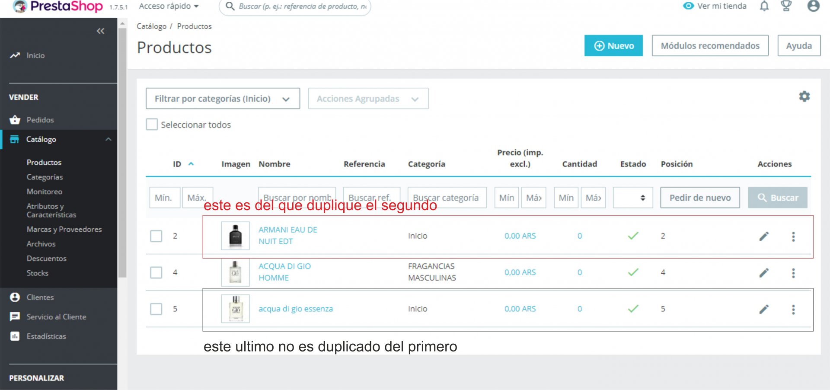Viewport: 830px width, 390px height.
Task: Click the Inicio trend-line icon in sidebar
Action: pos(15,55)
